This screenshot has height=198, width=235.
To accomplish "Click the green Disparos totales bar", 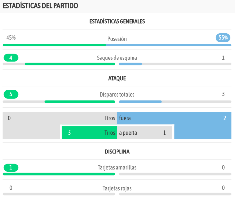I will pyautogui.click(x=80, y=102).
